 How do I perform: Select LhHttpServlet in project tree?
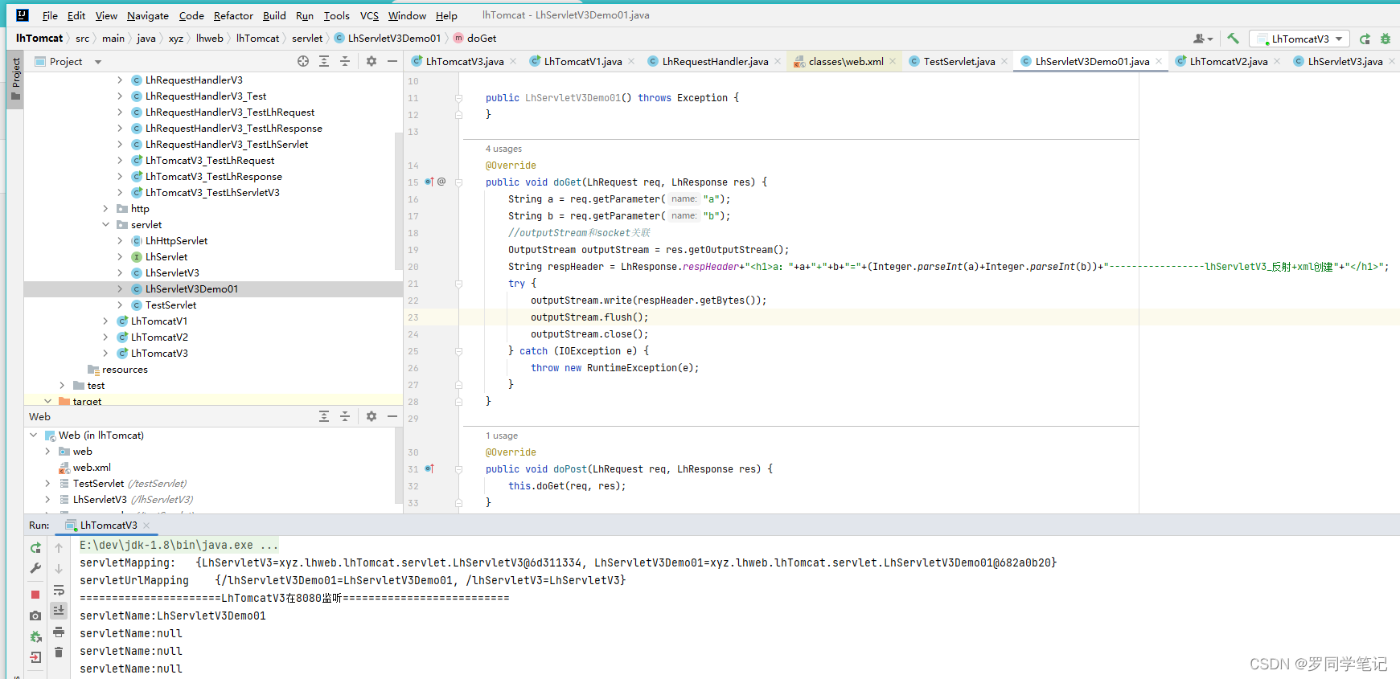(x=176, y=241)
